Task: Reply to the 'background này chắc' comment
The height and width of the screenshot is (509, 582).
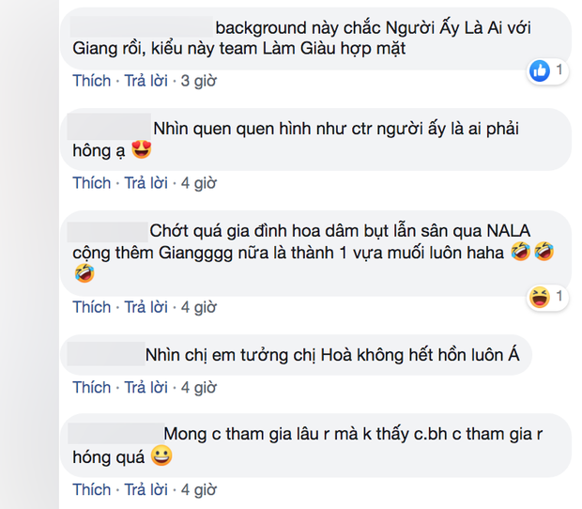Action: click(145, 81)
